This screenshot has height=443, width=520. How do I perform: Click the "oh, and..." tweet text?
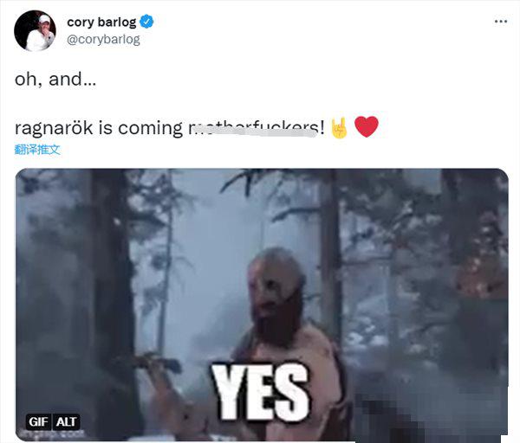[55, 80]
